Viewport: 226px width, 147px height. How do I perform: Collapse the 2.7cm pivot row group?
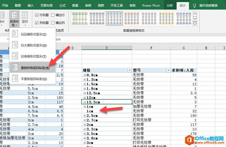click(x=85, y=120)
